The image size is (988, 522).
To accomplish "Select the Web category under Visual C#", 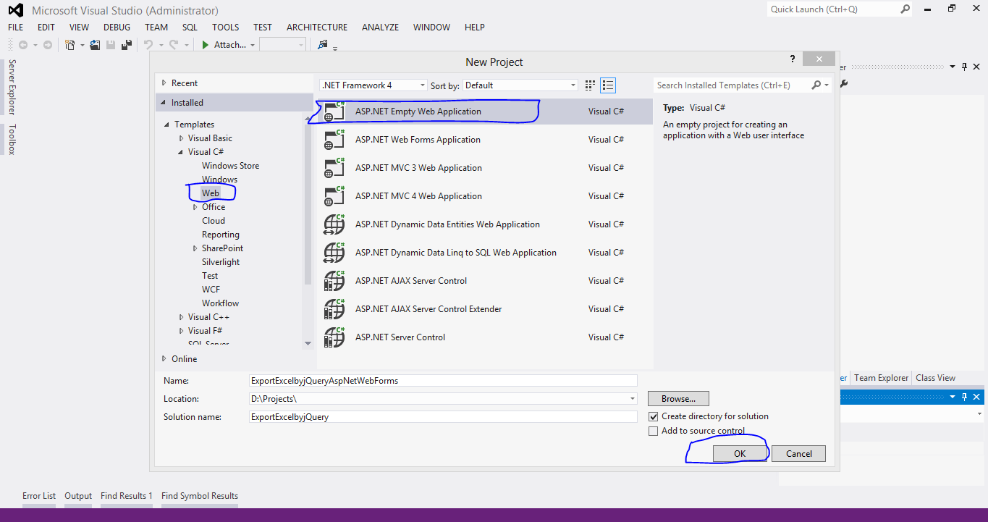I will coord(211,193).
